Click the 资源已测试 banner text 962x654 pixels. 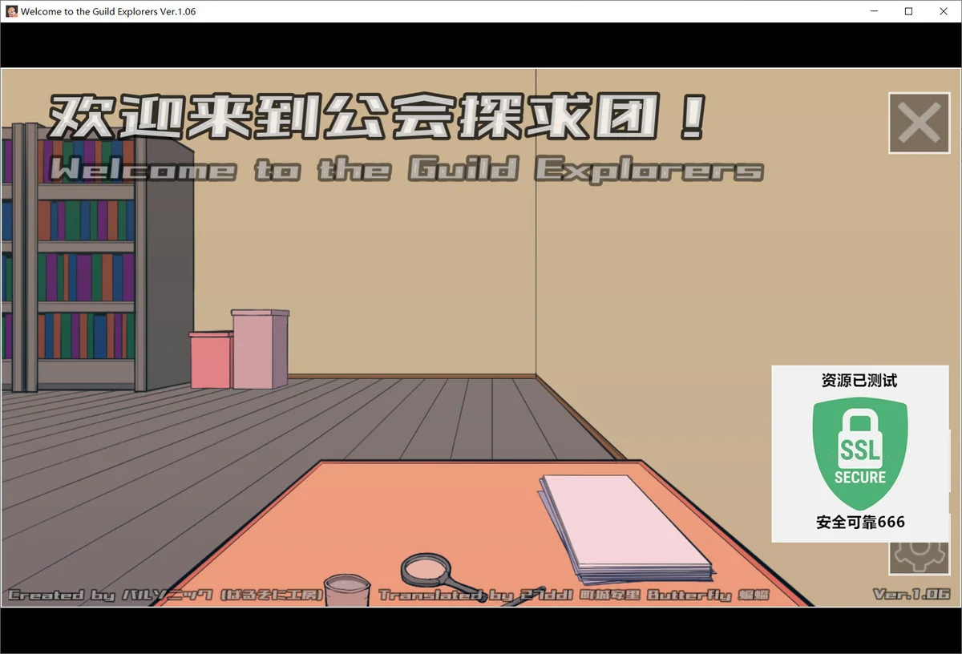859,381
